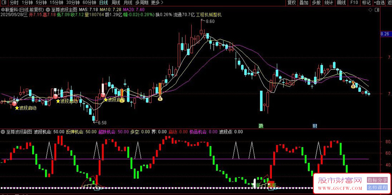Click the 8.26 price axis tag
Image resolution: width=392 pixels, height=195 pixels.
click(x=385, y=34)
